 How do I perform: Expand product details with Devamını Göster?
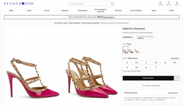click(x=173, y=93)
